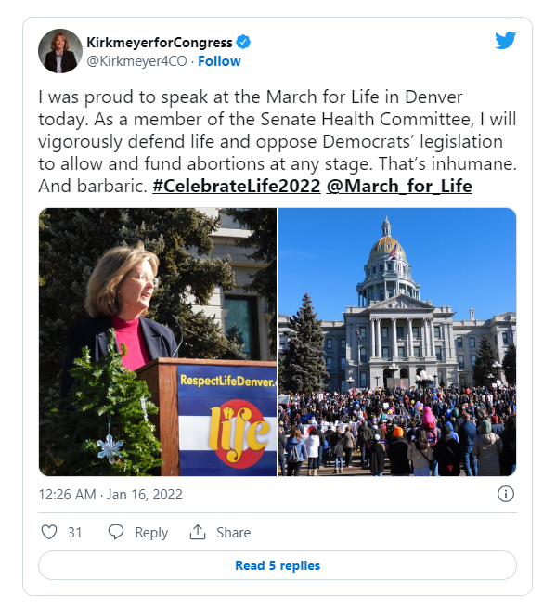Click the Share text label
The height and width of the screenshot is (608, 543).
point(234,533)
